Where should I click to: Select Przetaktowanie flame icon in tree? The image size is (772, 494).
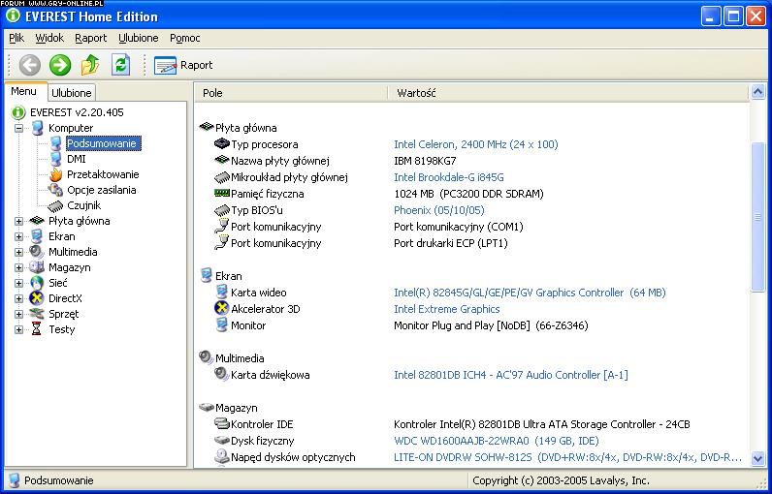coord(56,174)
